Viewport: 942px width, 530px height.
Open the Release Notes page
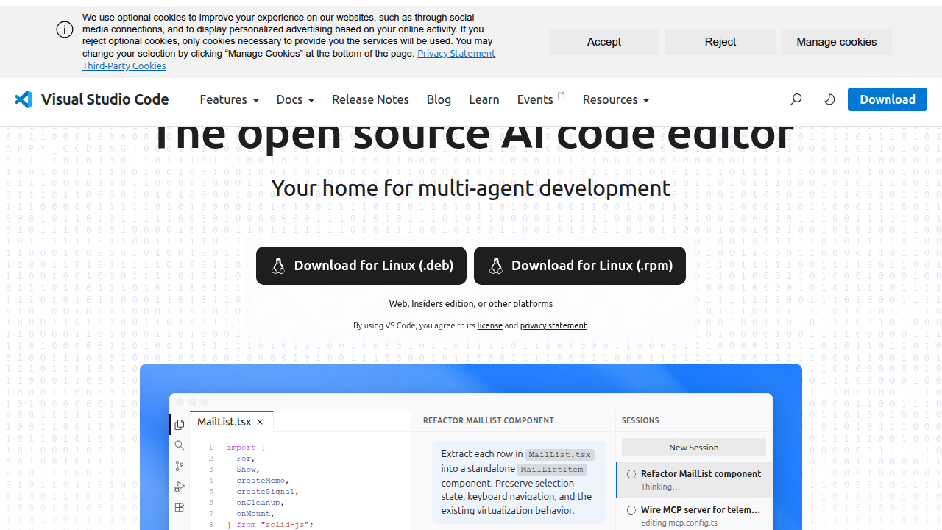(370, 99)
